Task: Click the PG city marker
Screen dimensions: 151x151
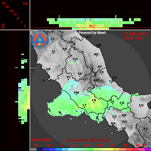Action: [x=75, y=61]
